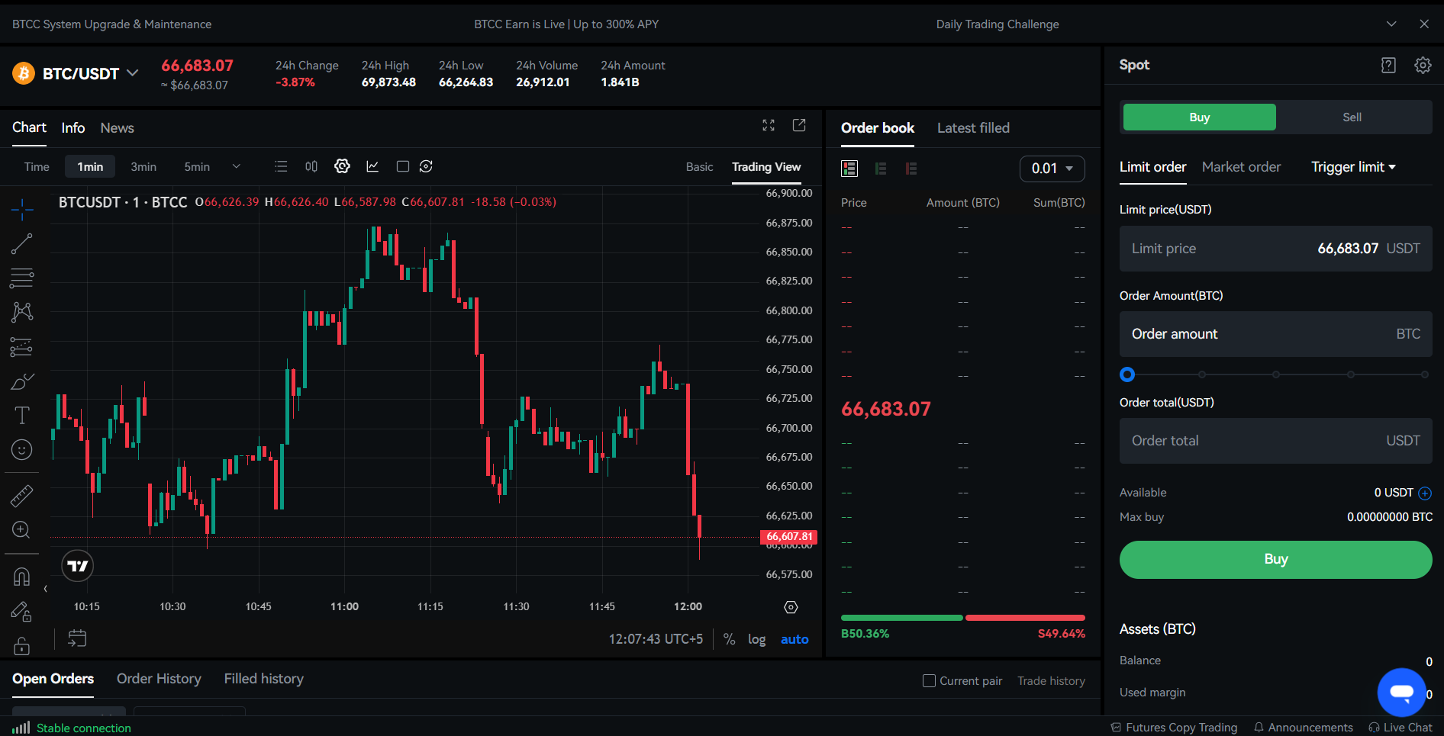Select the 3min timeframe
The image size is (1444, 736).
pos(143,166)
